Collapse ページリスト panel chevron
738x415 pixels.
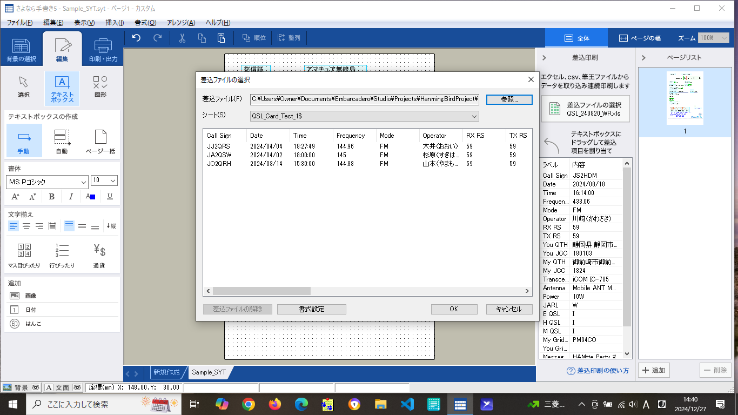(x=644, y=57)
